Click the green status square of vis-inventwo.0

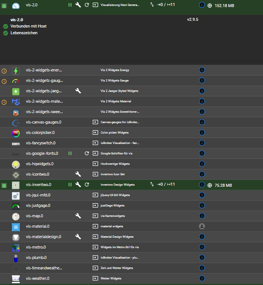pos(4,185)
